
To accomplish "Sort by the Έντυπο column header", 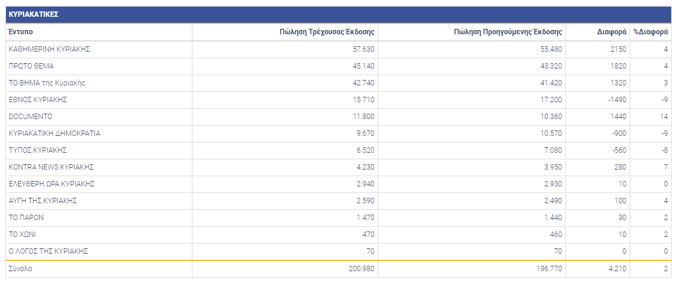I will point(20,31).
